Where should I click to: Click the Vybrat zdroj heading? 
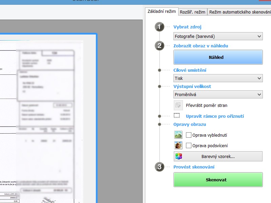point(187,27)
